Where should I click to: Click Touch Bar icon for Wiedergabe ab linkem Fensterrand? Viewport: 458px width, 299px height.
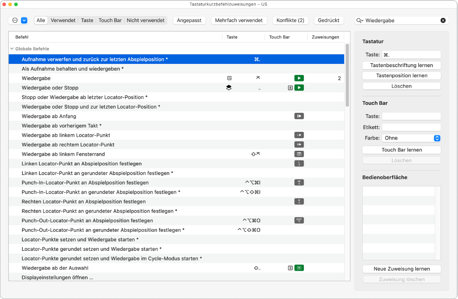pyautogui.click(x=299, y=154)
